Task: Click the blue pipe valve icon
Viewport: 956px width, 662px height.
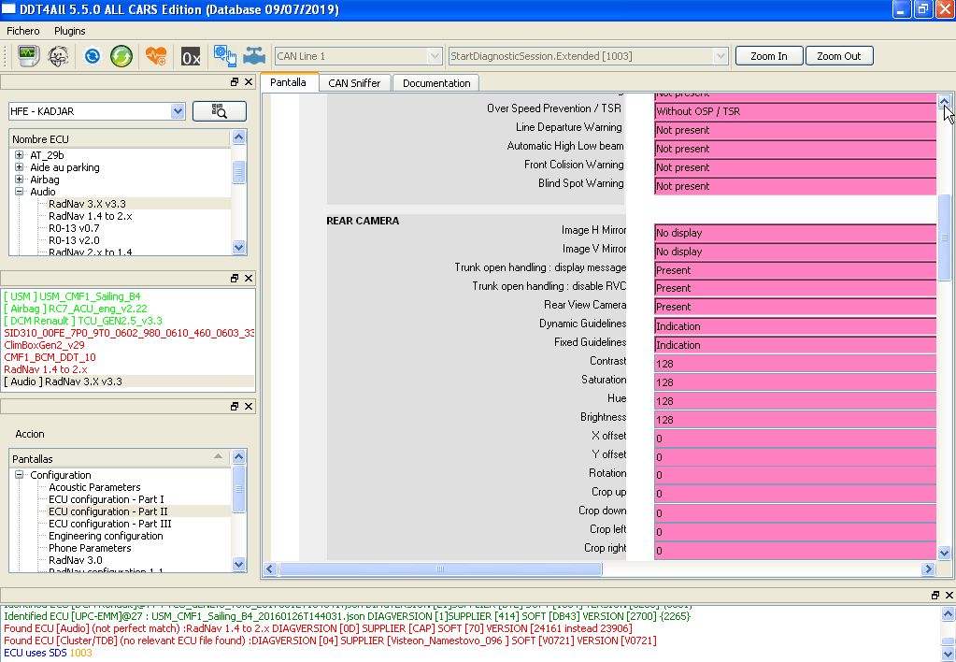Action: coord(253,56)
